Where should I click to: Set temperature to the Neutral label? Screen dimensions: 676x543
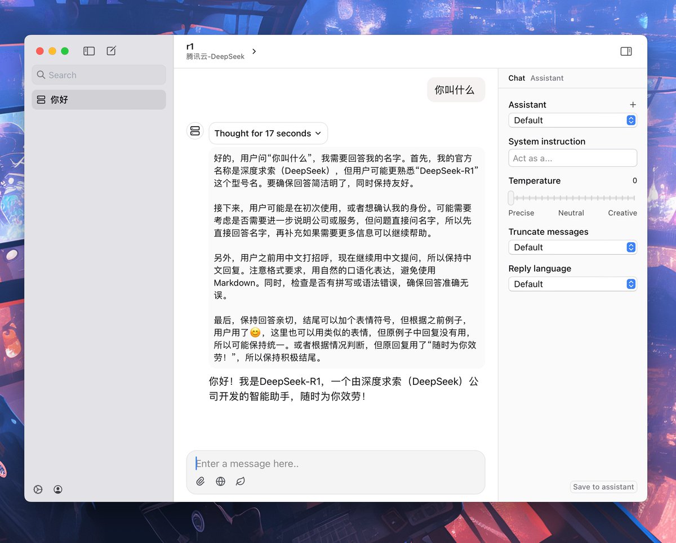pos(571,213)
